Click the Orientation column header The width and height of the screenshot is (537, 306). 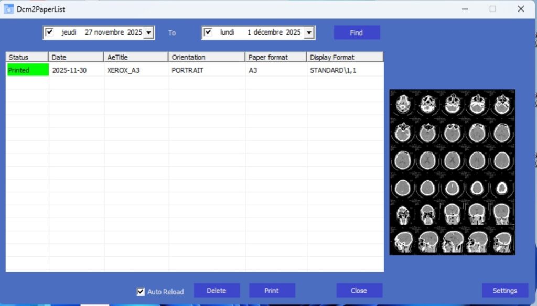click(207, 57)
